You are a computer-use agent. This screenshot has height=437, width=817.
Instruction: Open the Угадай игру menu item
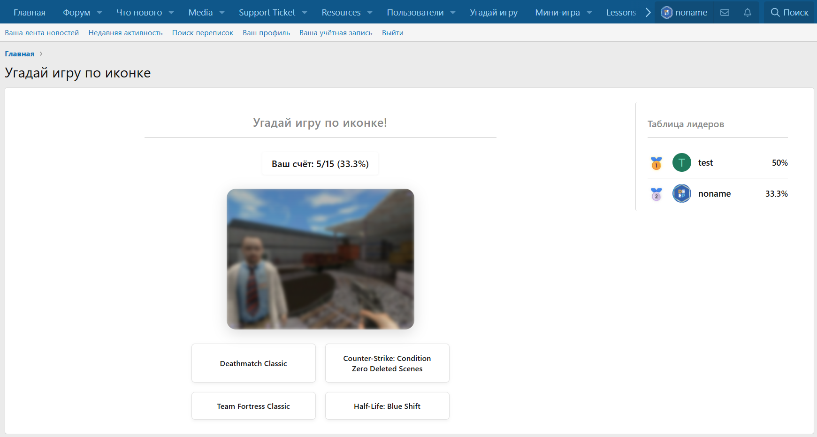coord(493,13)
